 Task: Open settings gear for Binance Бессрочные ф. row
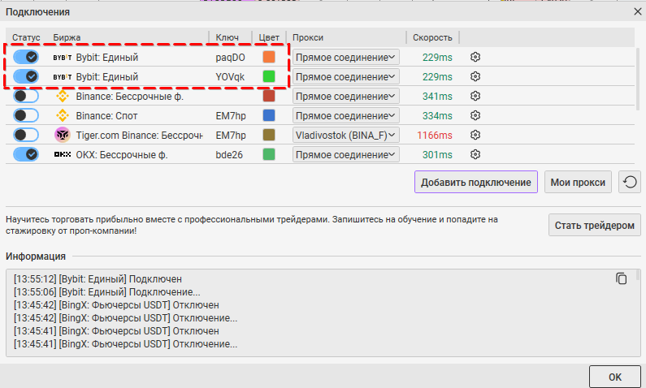point(475,96)
